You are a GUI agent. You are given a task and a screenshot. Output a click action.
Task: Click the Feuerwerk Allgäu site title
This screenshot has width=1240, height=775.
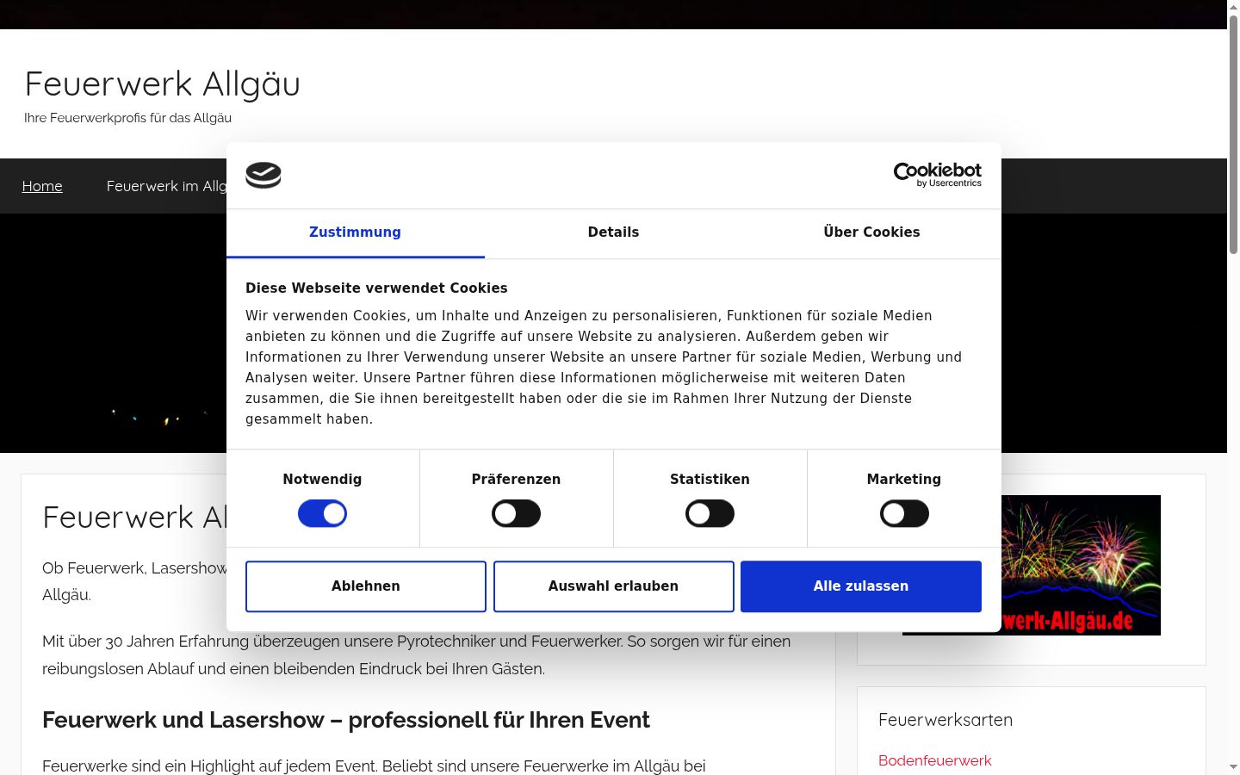[163, 84]
